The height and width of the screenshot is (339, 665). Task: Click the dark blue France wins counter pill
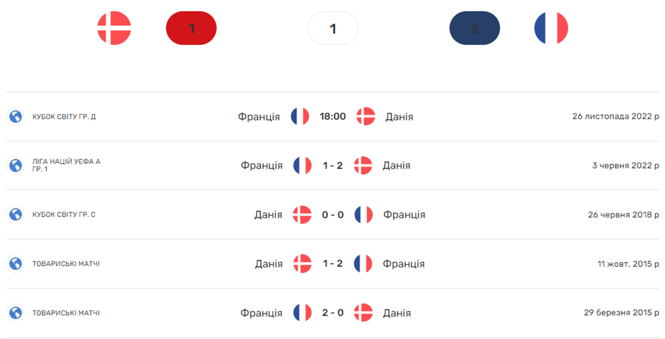coord(474,29)
